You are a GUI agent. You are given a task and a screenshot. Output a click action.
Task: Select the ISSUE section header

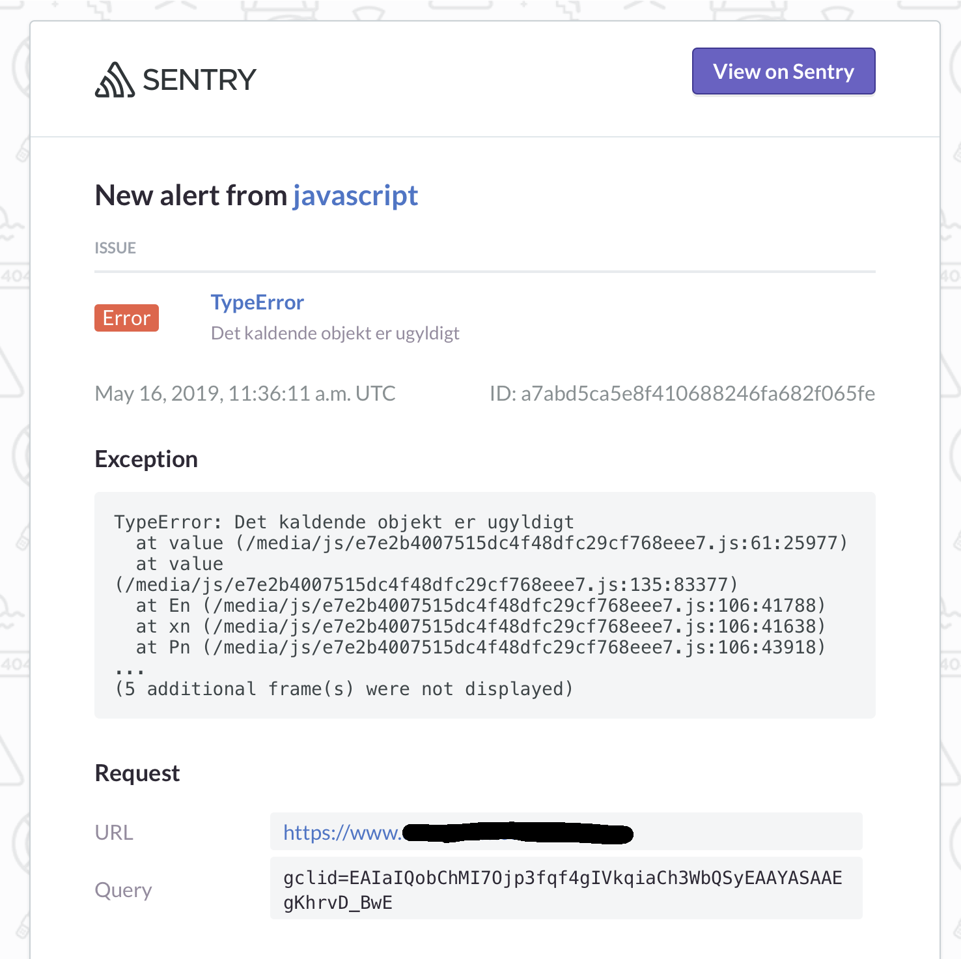tap(115, 248)
